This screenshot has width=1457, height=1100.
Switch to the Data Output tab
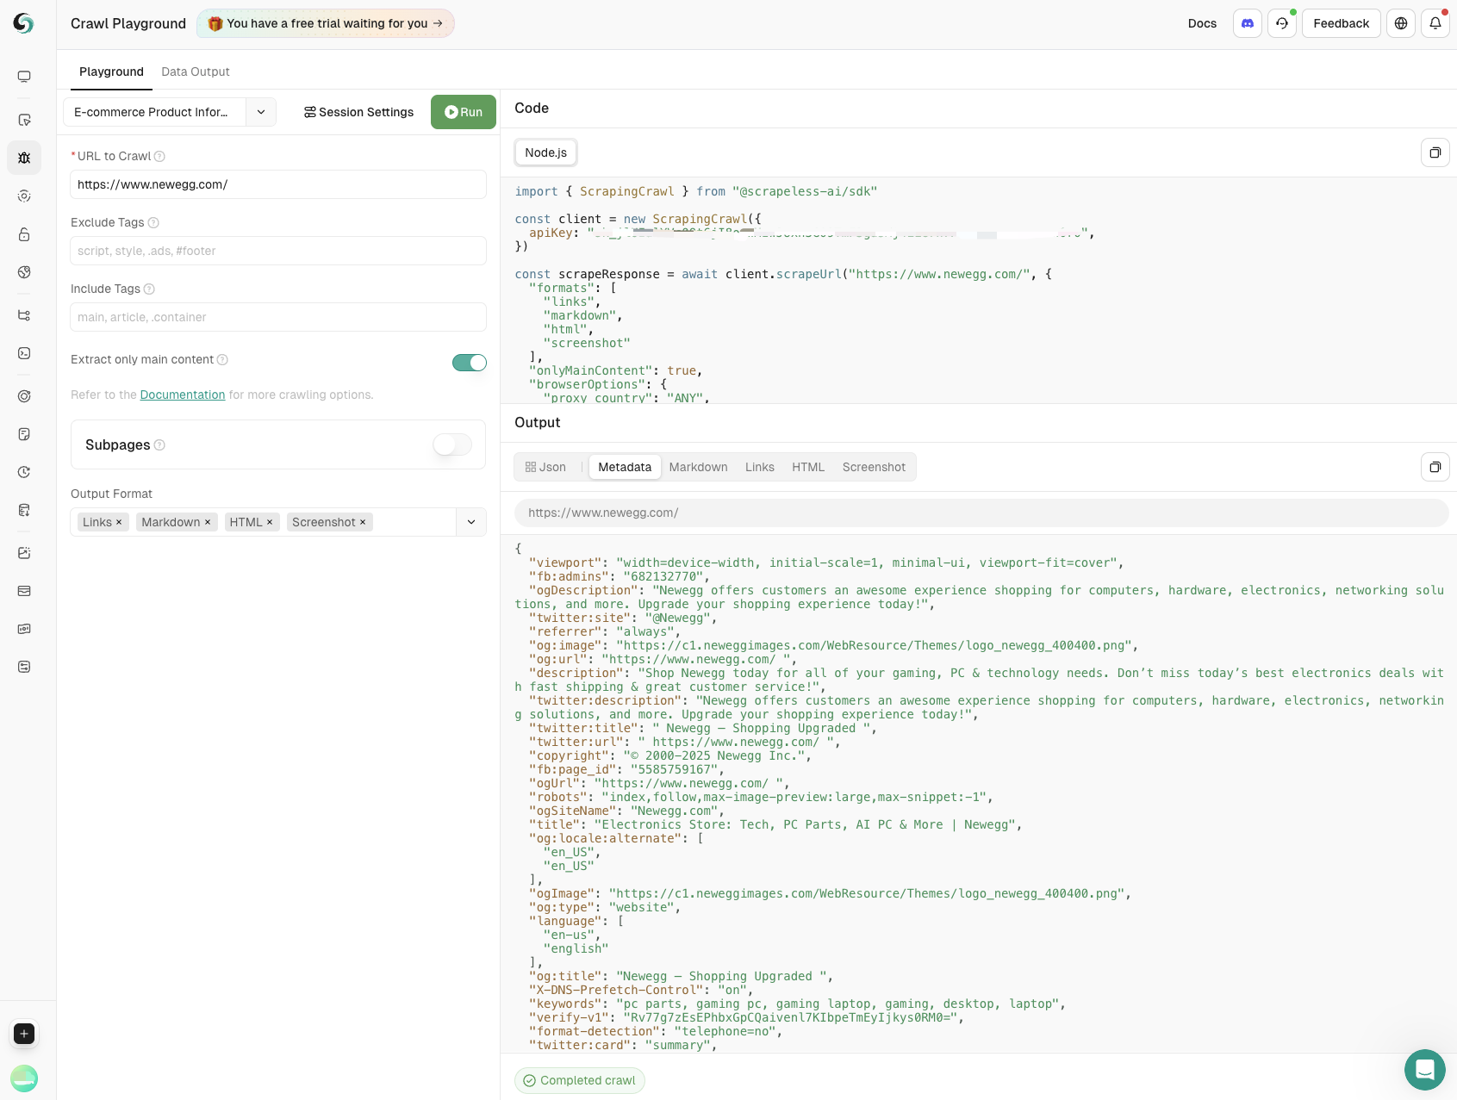[196, 71]
